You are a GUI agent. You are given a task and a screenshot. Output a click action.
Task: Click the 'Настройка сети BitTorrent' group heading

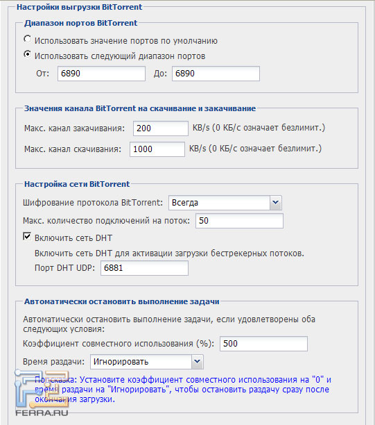(x=77, y=184)
